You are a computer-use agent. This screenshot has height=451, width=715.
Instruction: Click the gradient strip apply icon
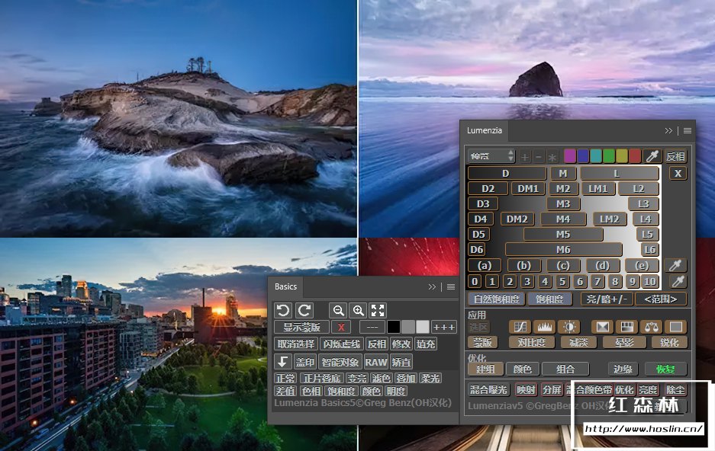coord(627,327)
